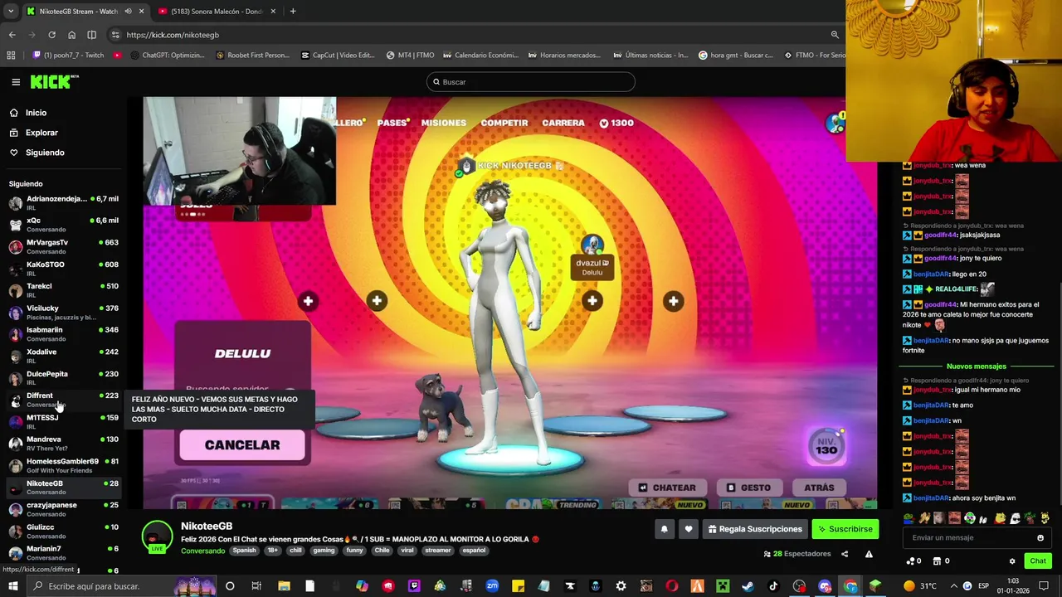This screenshot has width=1062, height=597.
Task: Open HomelessGambler69 channel in sidebar
Action: point(65,465)
